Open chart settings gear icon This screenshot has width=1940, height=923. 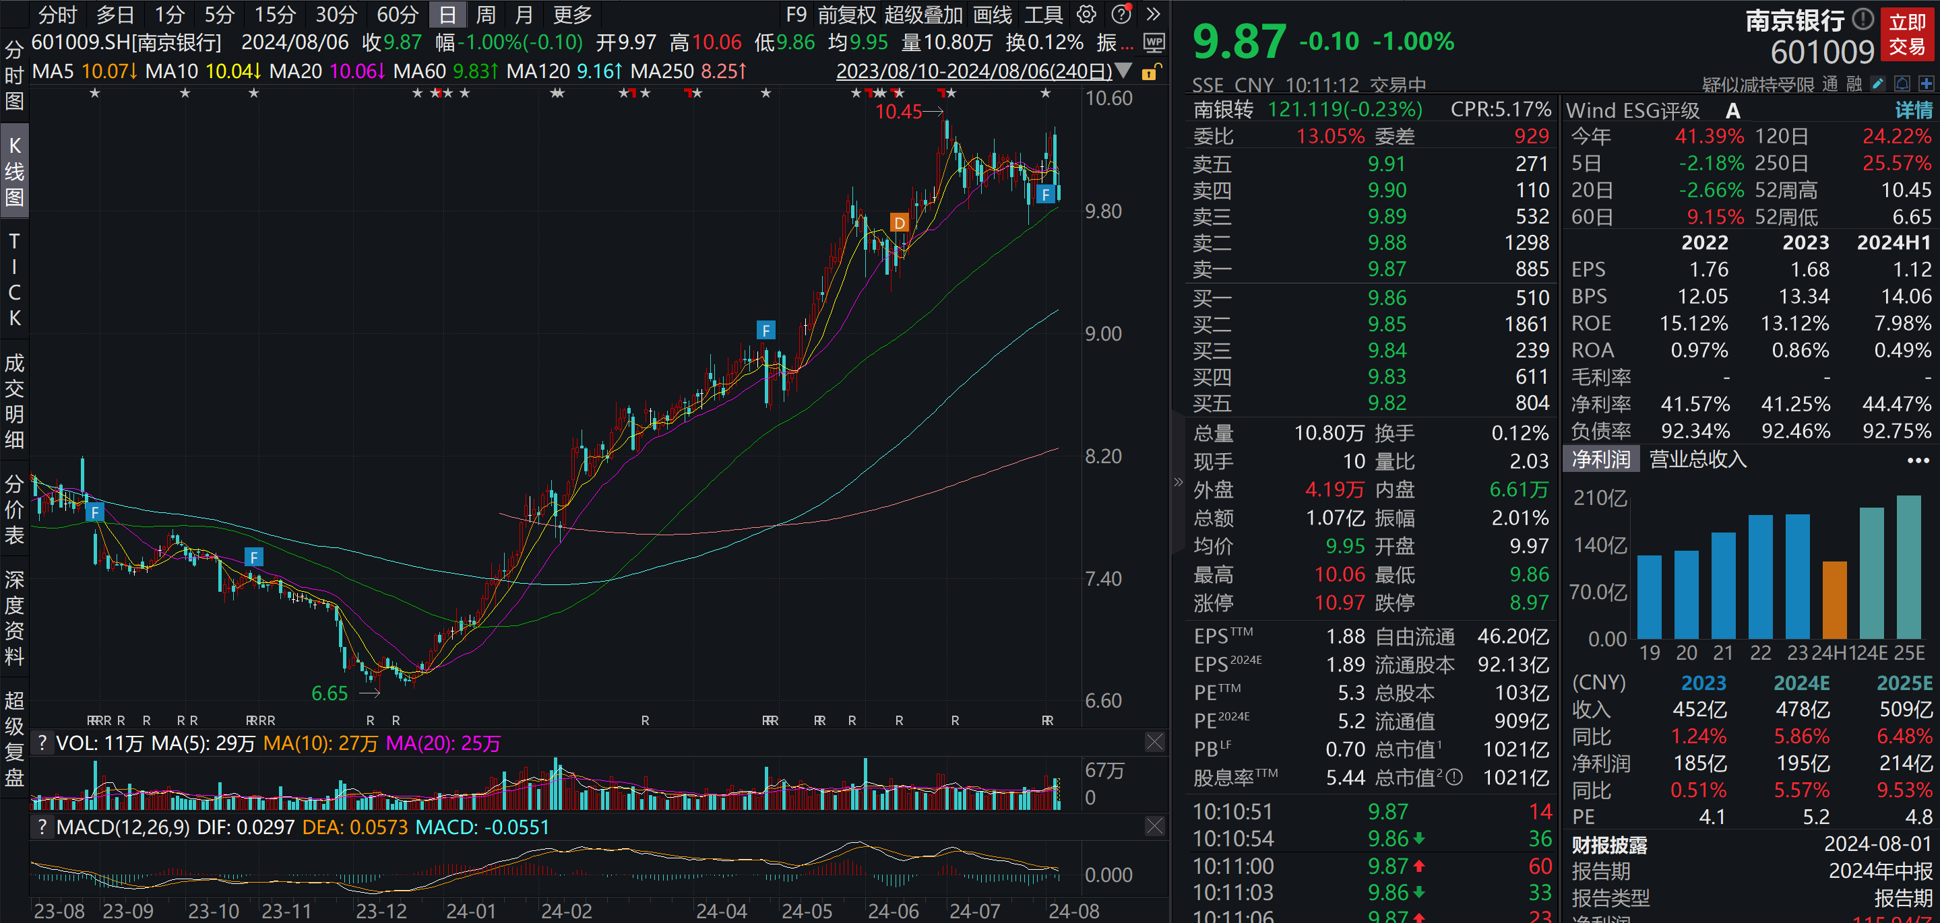point(1086,14)
